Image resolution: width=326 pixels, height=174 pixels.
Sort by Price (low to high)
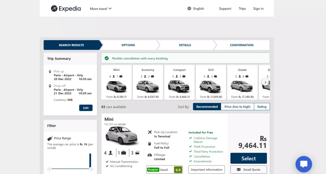coord(237,107)
